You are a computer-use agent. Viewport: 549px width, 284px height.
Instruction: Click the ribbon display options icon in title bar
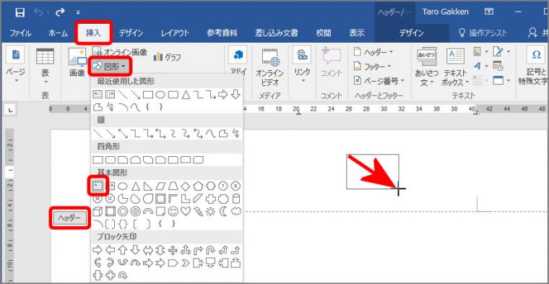pos(489,12)
